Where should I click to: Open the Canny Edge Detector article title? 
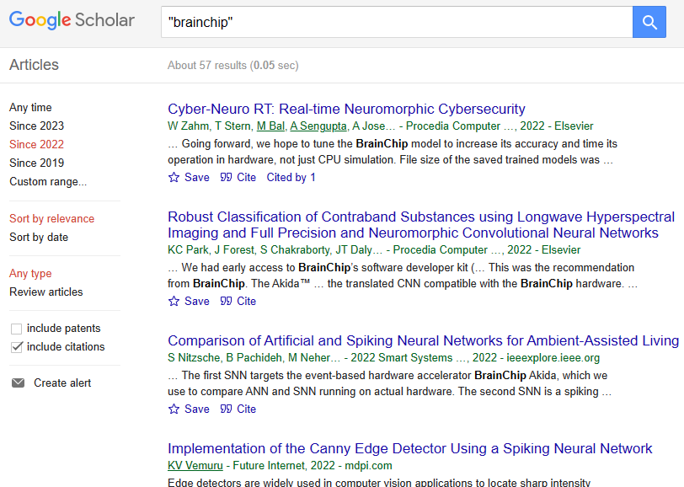[409, 448]
